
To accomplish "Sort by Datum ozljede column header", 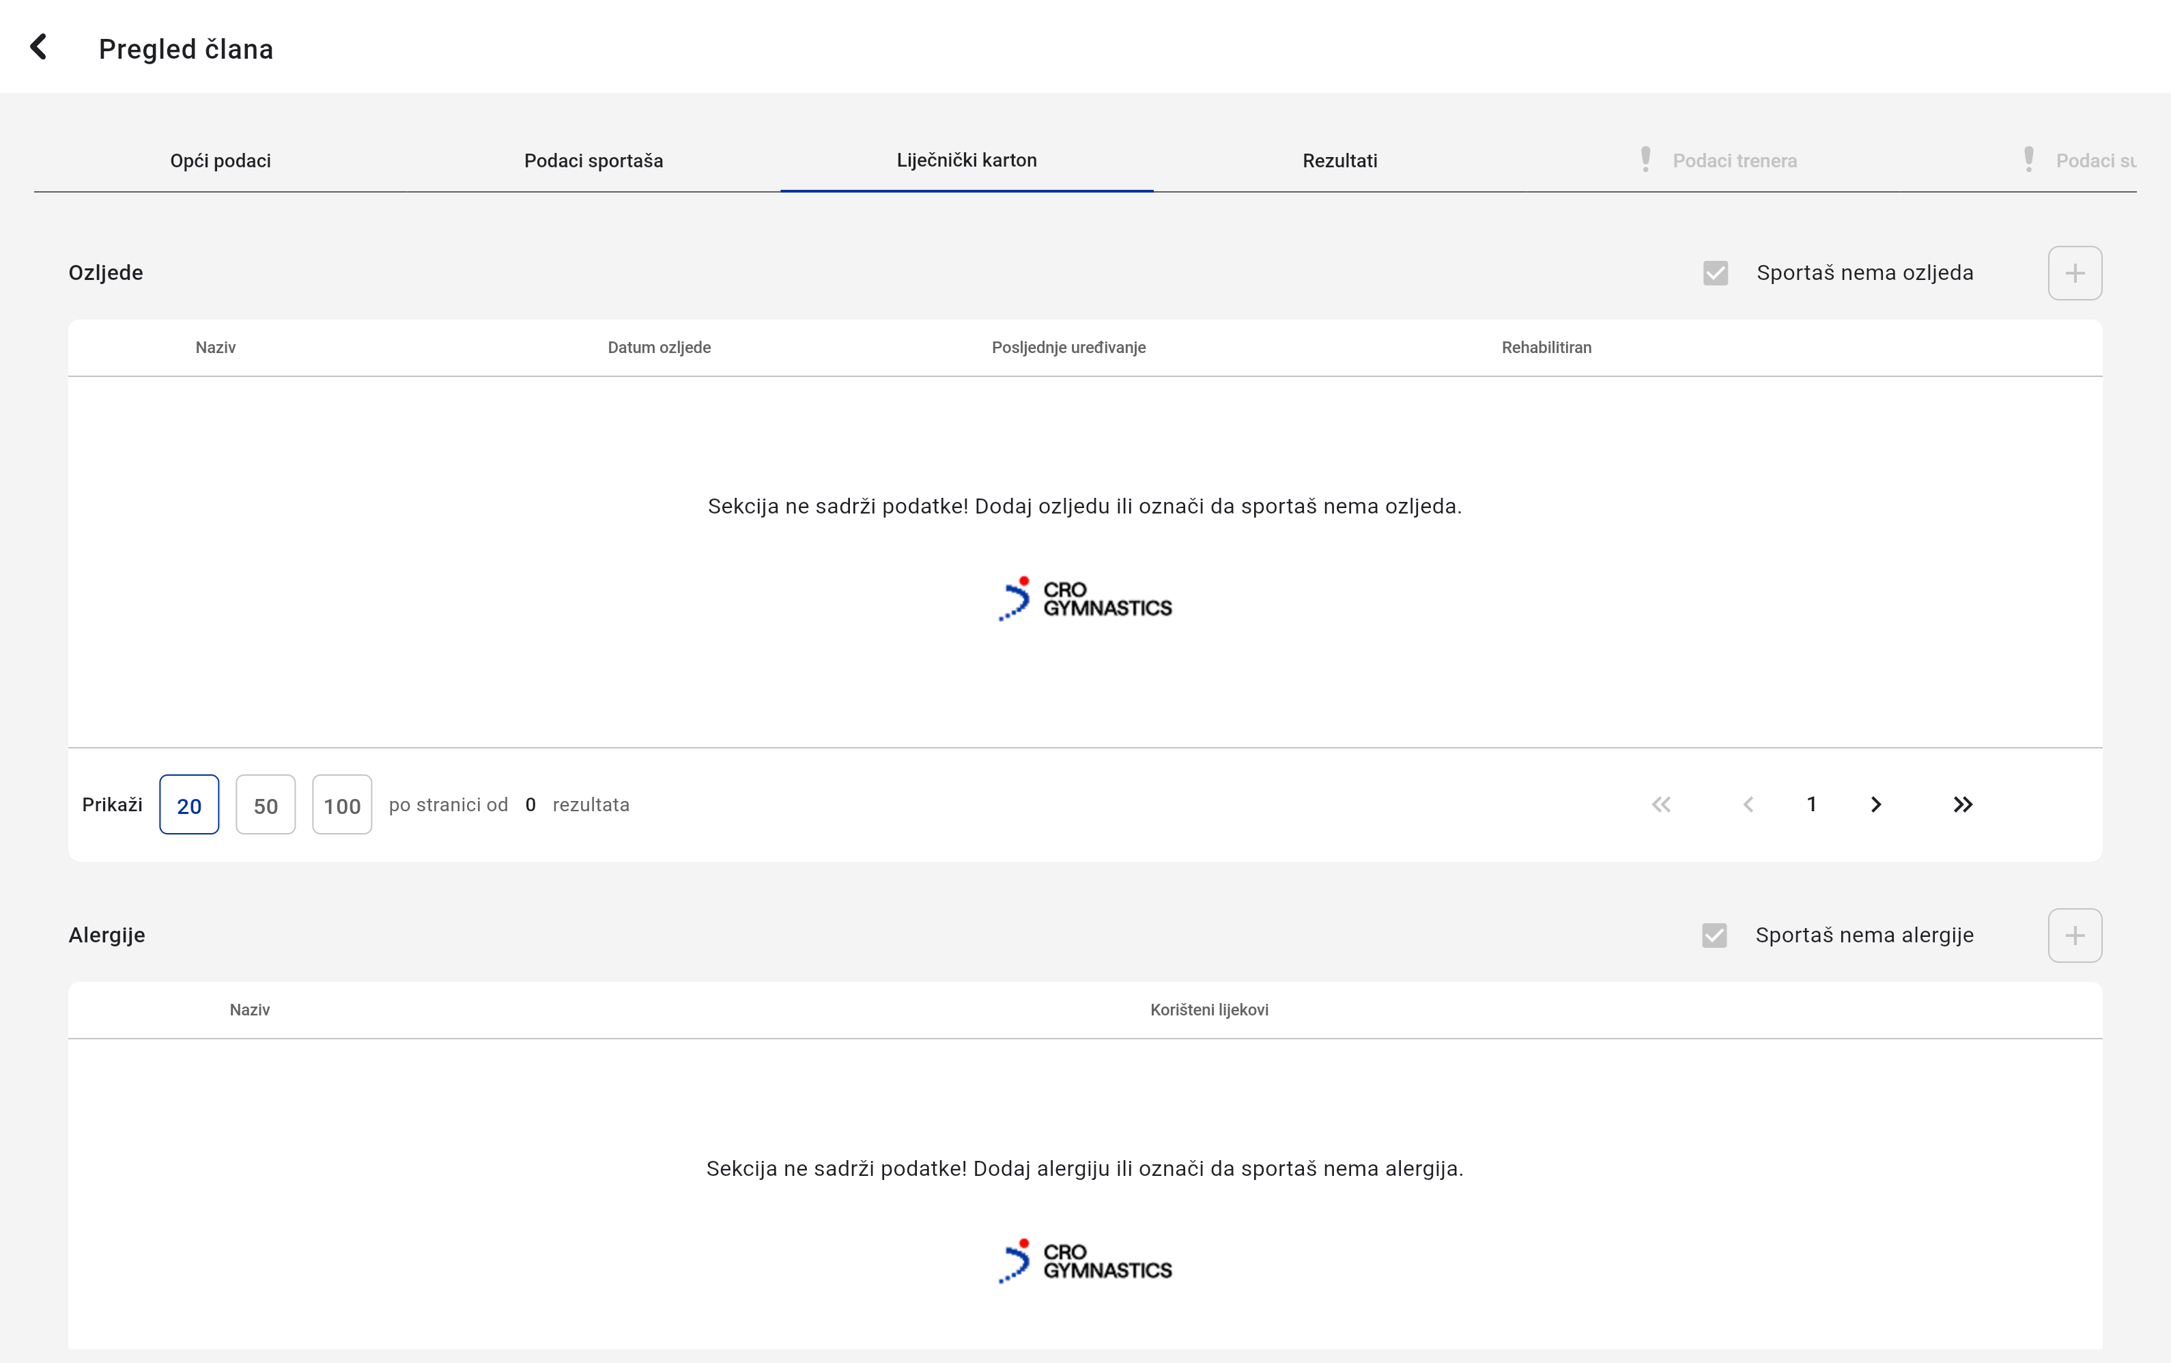I will pyautogui.click(x=659, y=347).
